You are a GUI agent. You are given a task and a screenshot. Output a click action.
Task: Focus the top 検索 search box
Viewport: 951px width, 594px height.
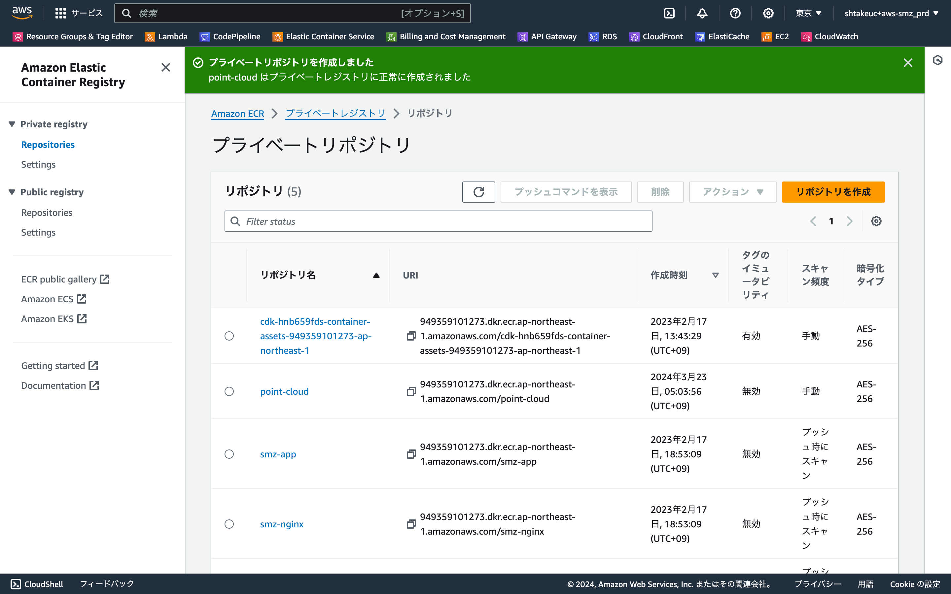292,13
